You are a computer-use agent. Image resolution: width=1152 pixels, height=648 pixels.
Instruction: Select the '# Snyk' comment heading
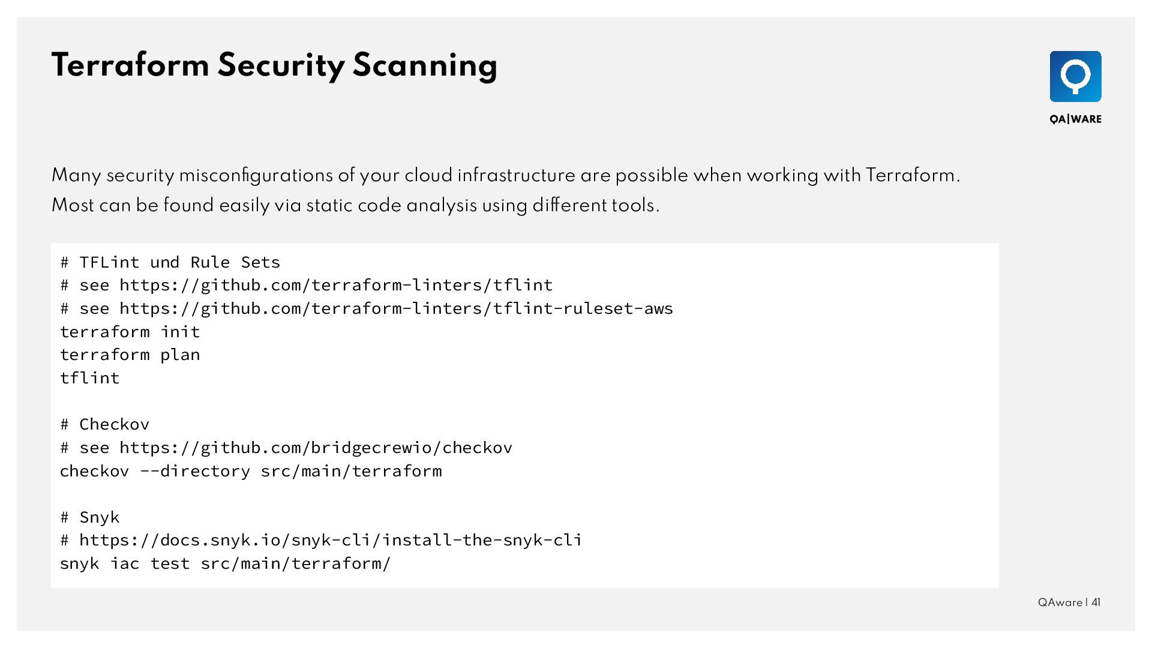coord(90,517)
